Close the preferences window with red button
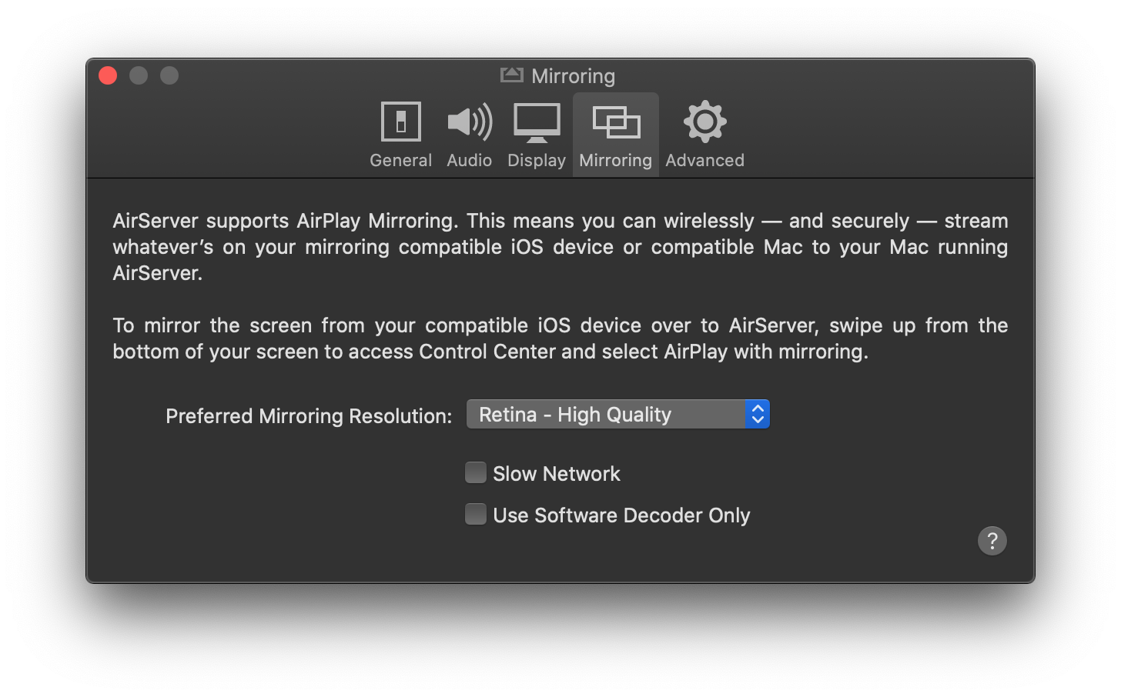Image resolution: width=1121 pixels, height=697 pixels. pos(108,75)
